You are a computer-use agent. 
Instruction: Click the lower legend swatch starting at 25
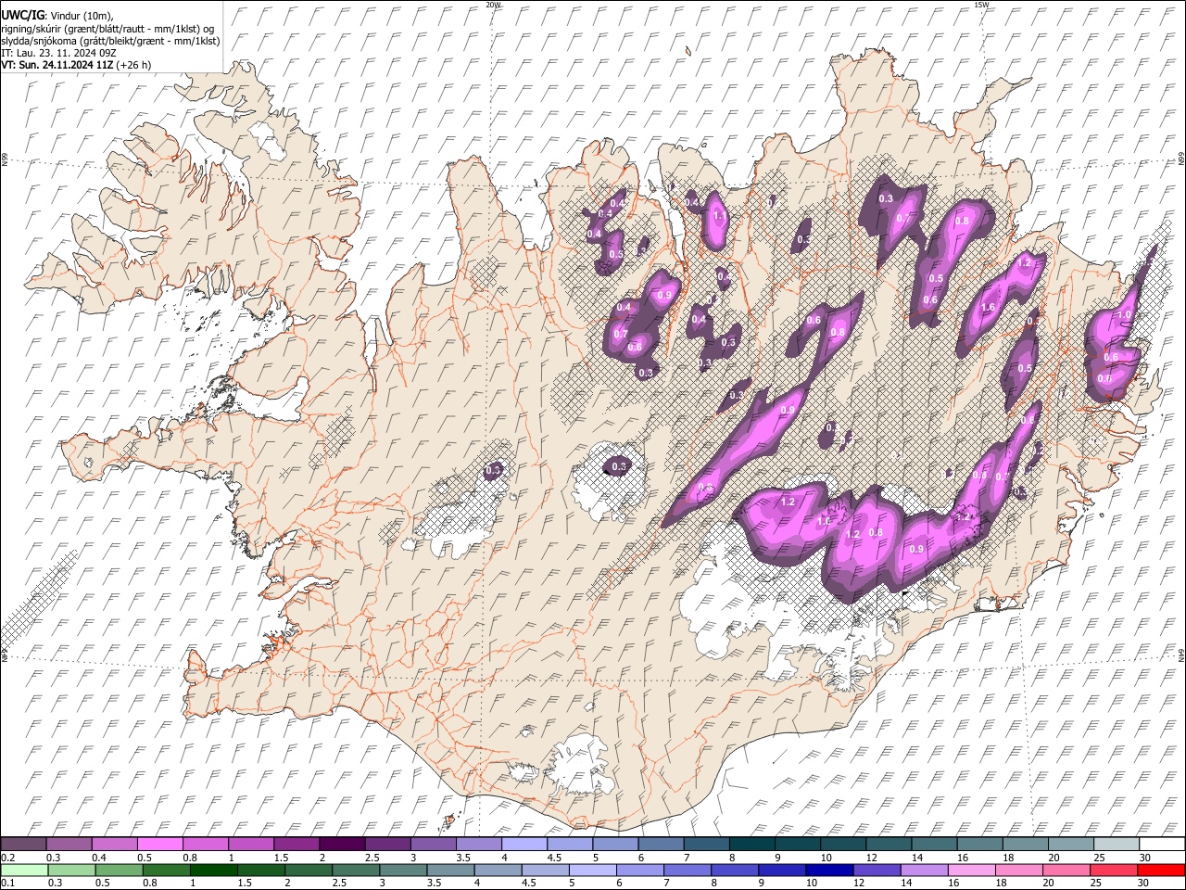tap(1115, 870)
